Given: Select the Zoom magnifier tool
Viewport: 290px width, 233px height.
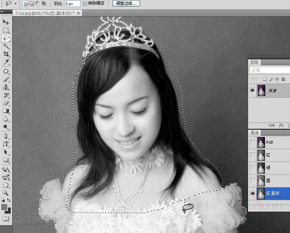Looking at the screenshot, I should (x=6, y=193).
